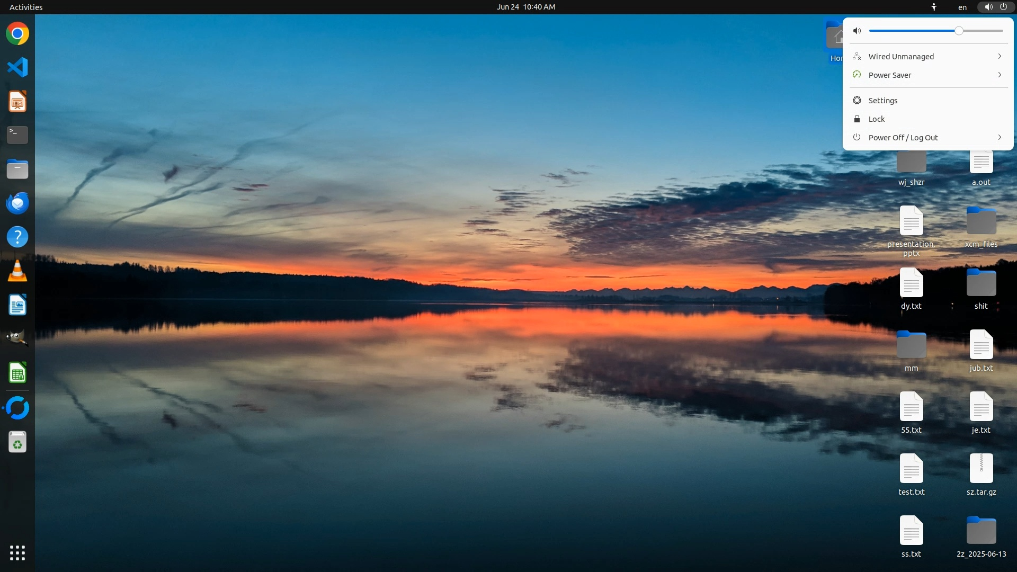Viewport: 1017px width, 572px height.
Task: Mute sound via volume speaker icon
Action: pyautogui.click(x=857, y=31)
